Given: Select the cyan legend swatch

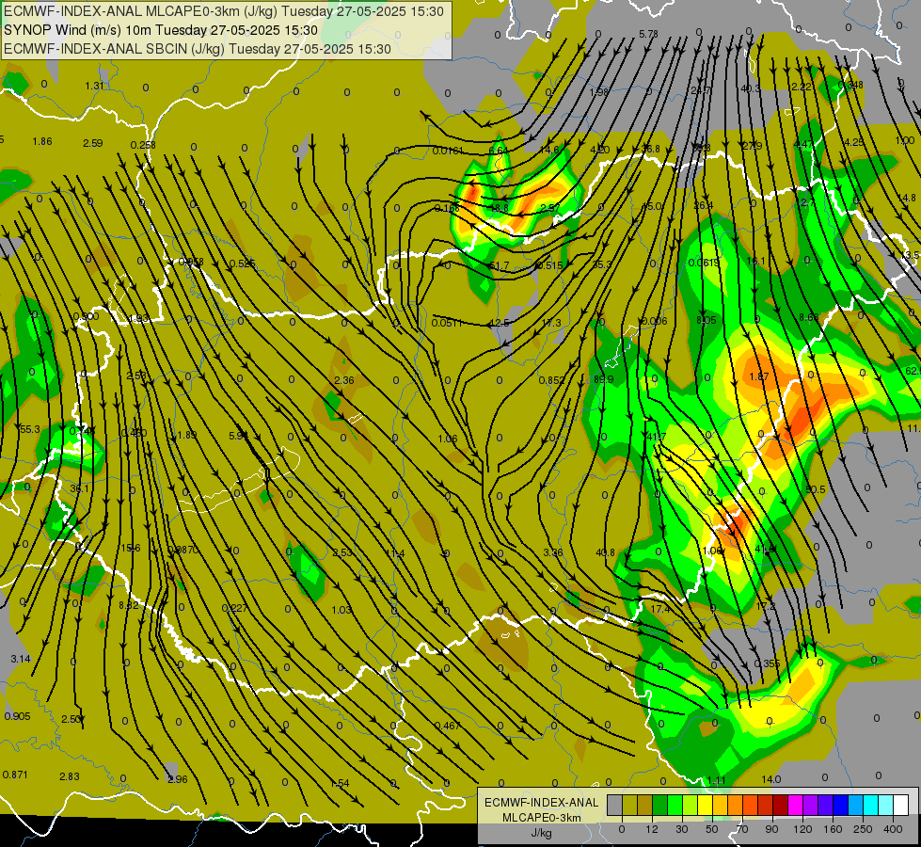Looking at the screenshot, I should pyautogui.click(x=872, y=805).
